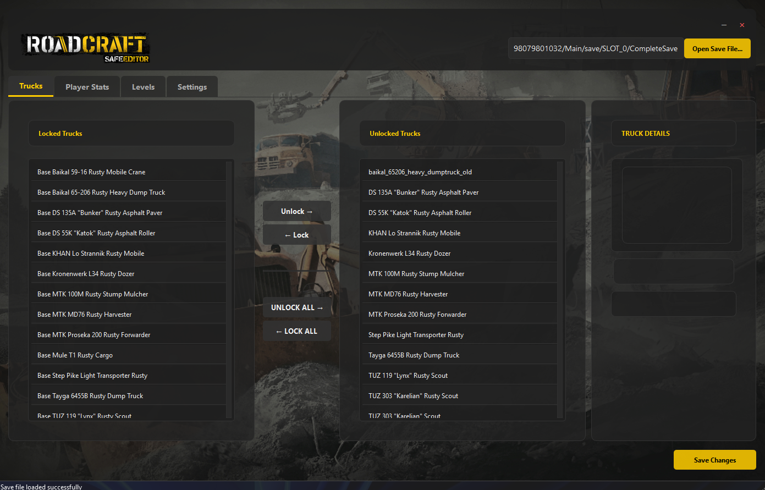Select locked Base DS 135A "Bunker" Rusty Asphalt Paver
The height and width of the screenshot is (490, 765).
129,213
